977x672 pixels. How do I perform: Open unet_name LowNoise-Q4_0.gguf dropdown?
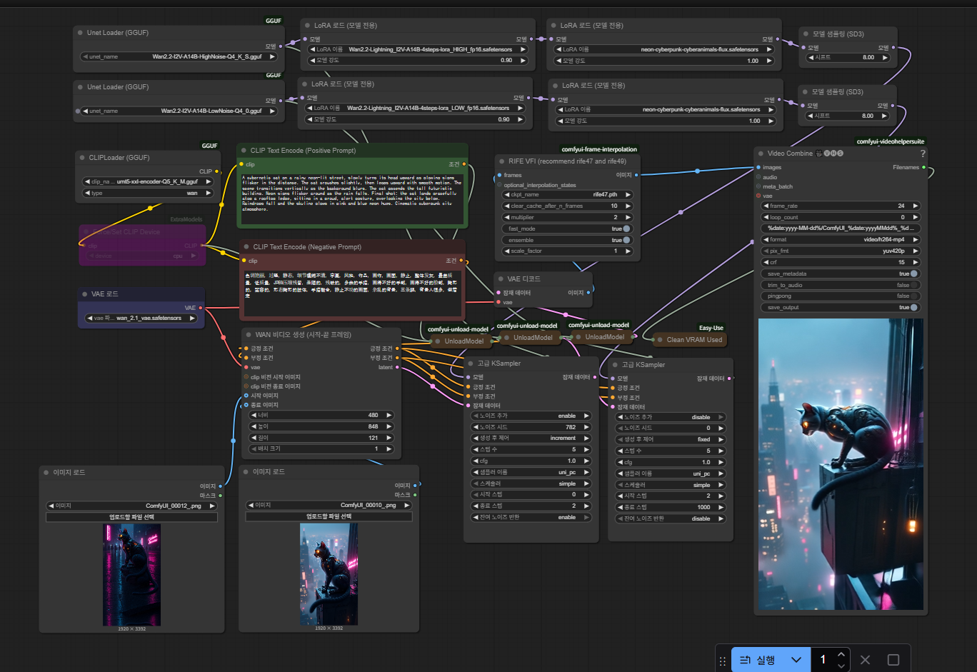pos(178,111)
